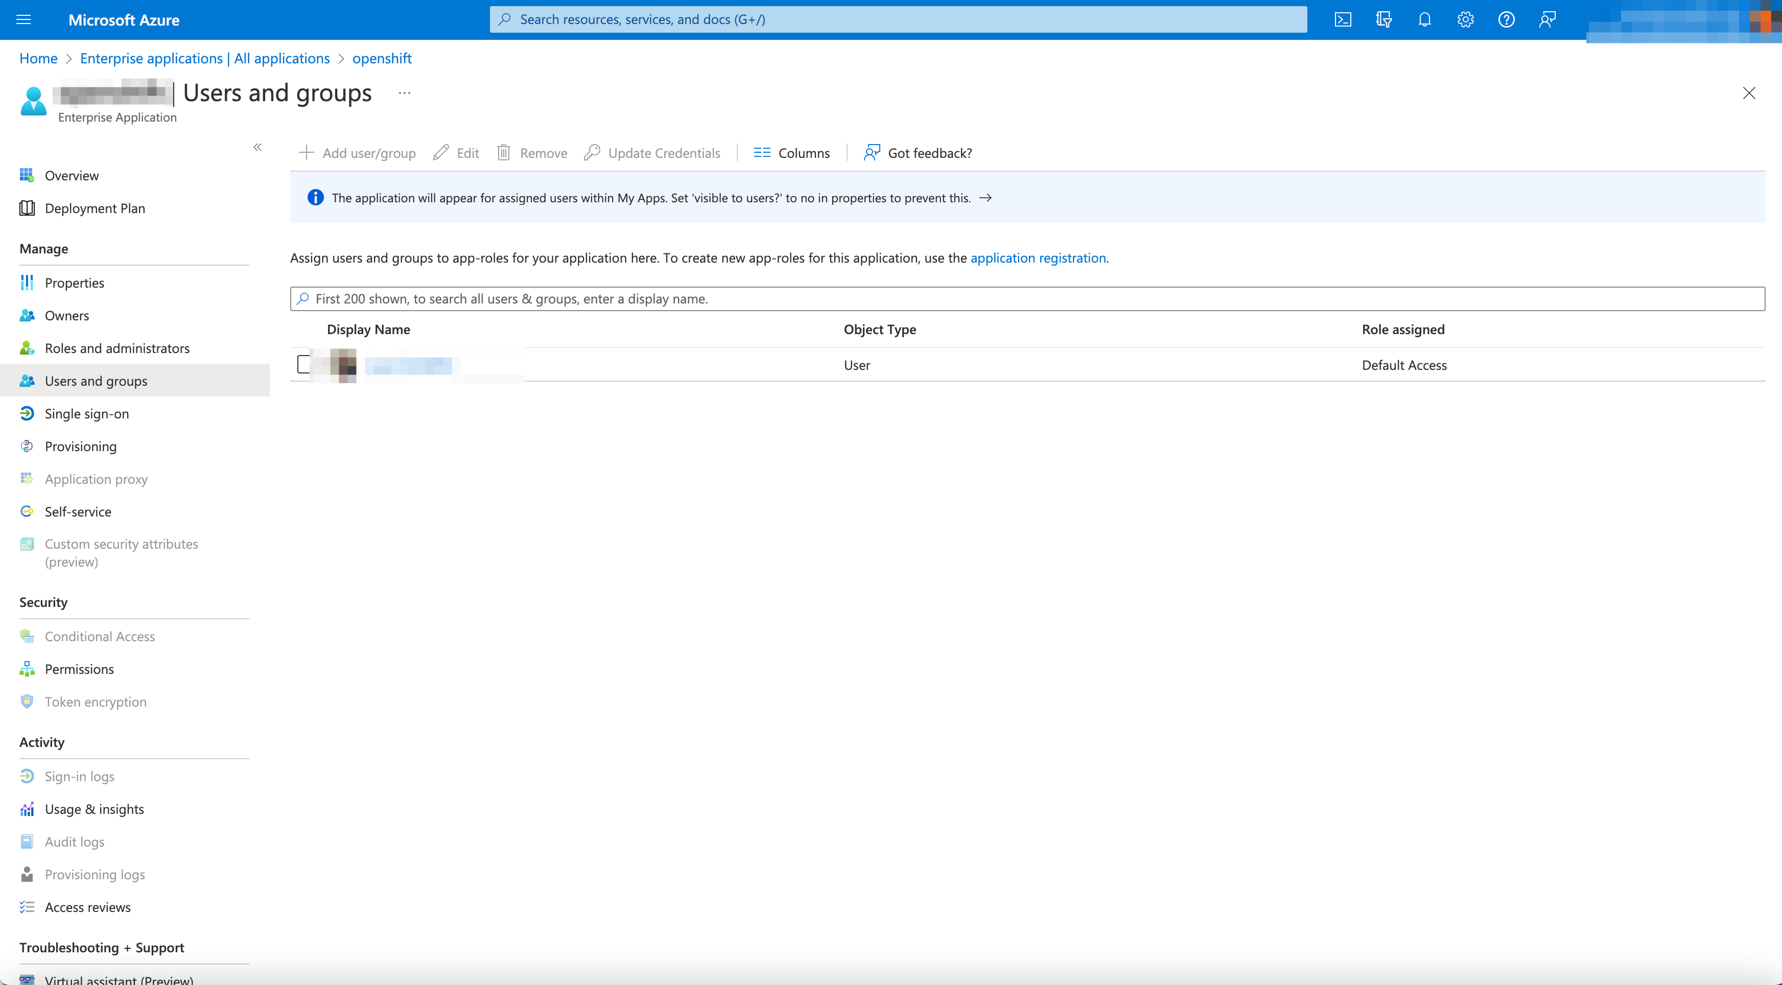Collapse the left navigation pane chevron
1782x985 pixels.
click(257, 147)
